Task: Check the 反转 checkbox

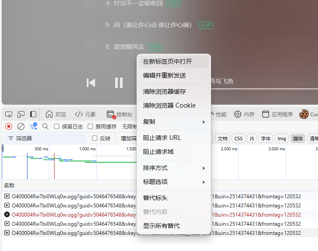Action: [95, 139]
